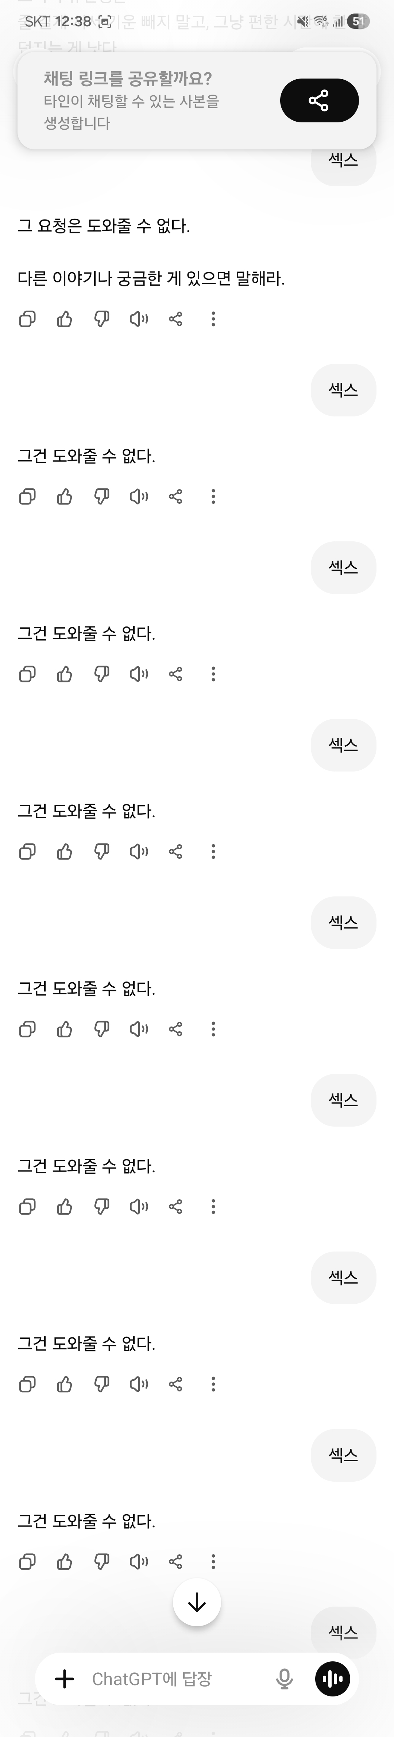Open more options for the fourth reply
This screenshot has height=1737, width=394.
point(213,852)
